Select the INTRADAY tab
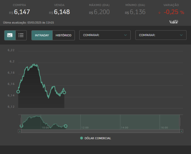 [x=42, y=35]
